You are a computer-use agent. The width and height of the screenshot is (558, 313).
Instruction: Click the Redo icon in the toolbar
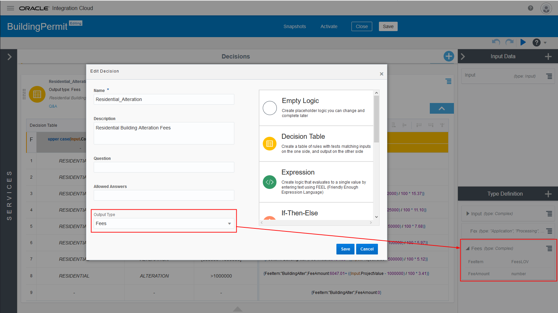(509, 42)
